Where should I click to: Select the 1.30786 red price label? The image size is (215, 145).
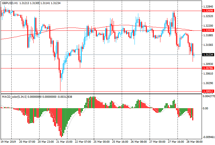pyautogui.click(x=208, y=68)
